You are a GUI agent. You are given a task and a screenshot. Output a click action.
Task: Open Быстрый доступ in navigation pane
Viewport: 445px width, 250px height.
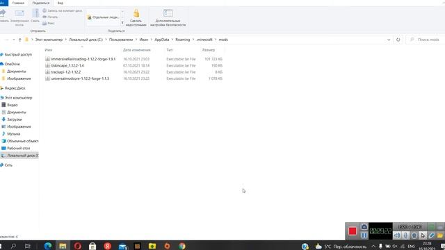(x=18, y=54)
